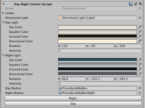Pick Day Light Sky Color with eyedropper

click(x=140, y=27)
